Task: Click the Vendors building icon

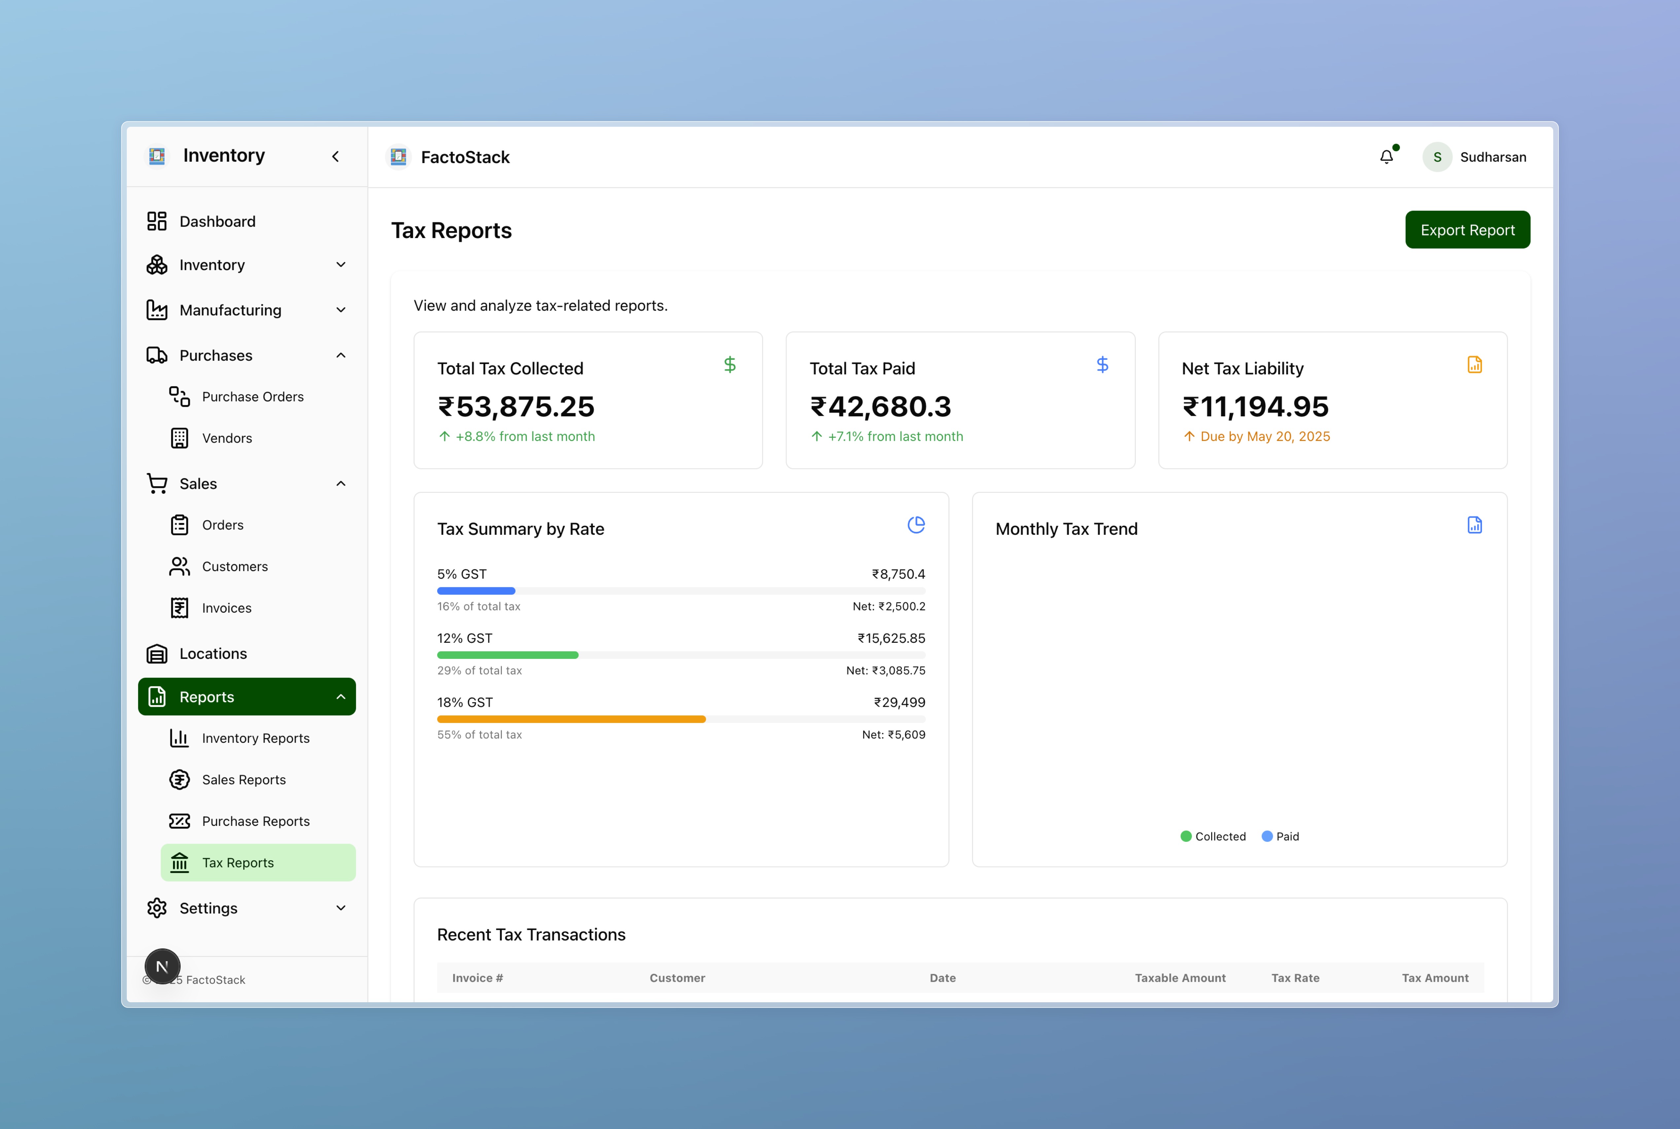Action: click(x=179, y=438)
